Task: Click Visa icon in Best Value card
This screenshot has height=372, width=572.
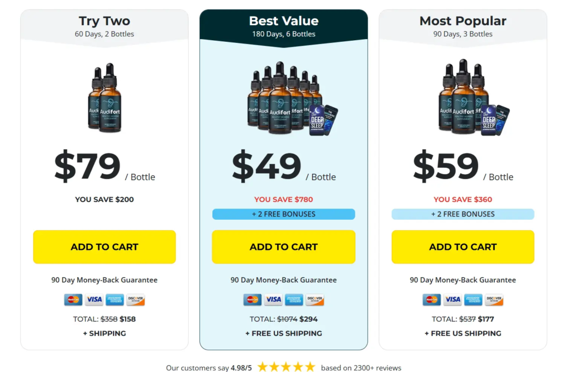Action: pyautogui.click(x=273, y=299)
